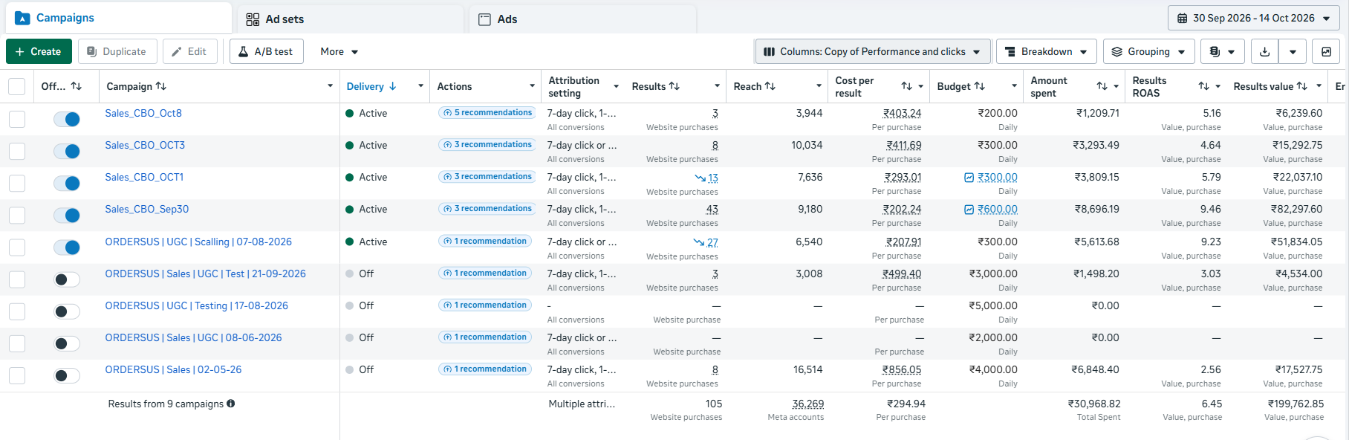Viewport: 1349px width, 440px height.
Task: View 5 recommendations for Sales_CBO_Oct8
Action: pyautogui.click(x=487, y=113)
